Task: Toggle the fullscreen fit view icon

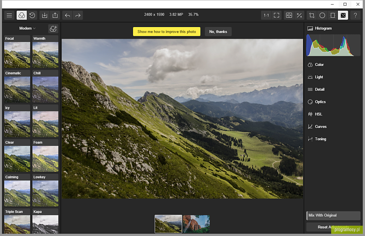Action: tap(277, 15)
